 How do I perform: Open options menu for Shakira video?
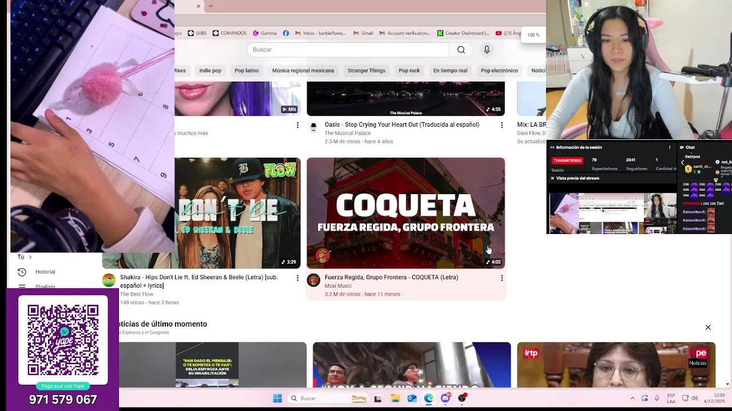pyautogui.click(x=297, y=277)
